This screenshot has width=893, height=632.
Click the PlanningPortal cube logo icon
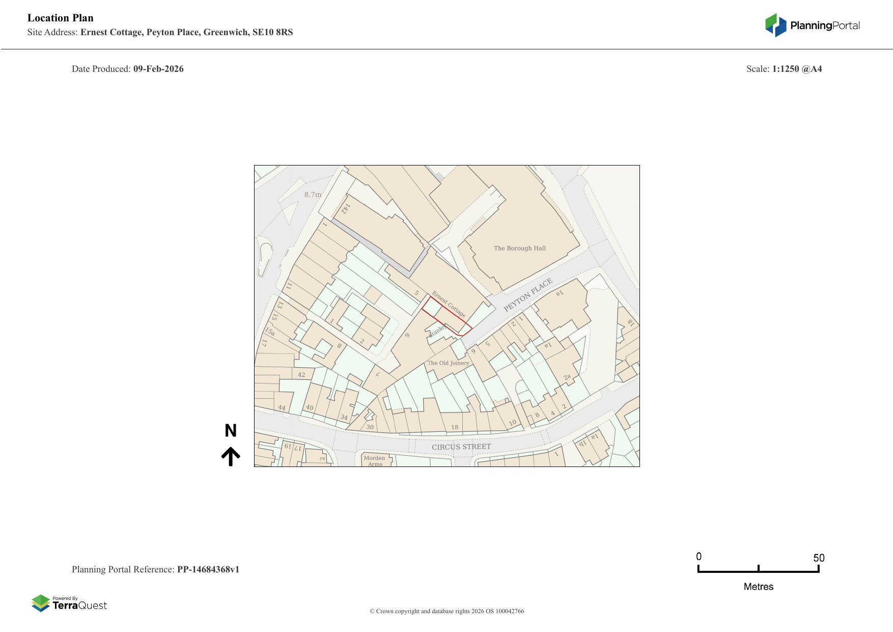776,25
